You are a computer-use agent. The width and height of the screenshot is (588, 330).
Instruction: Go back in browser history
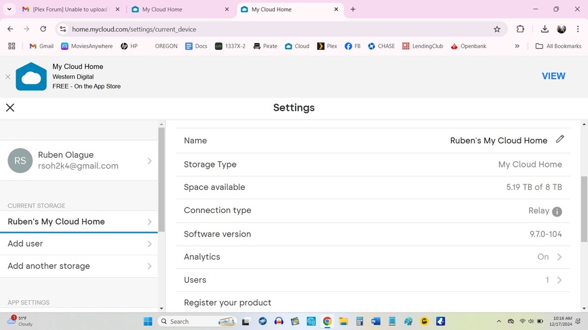(10, 29)
